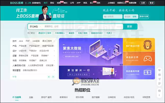Go to previous page of job categories

pos(49,77)
